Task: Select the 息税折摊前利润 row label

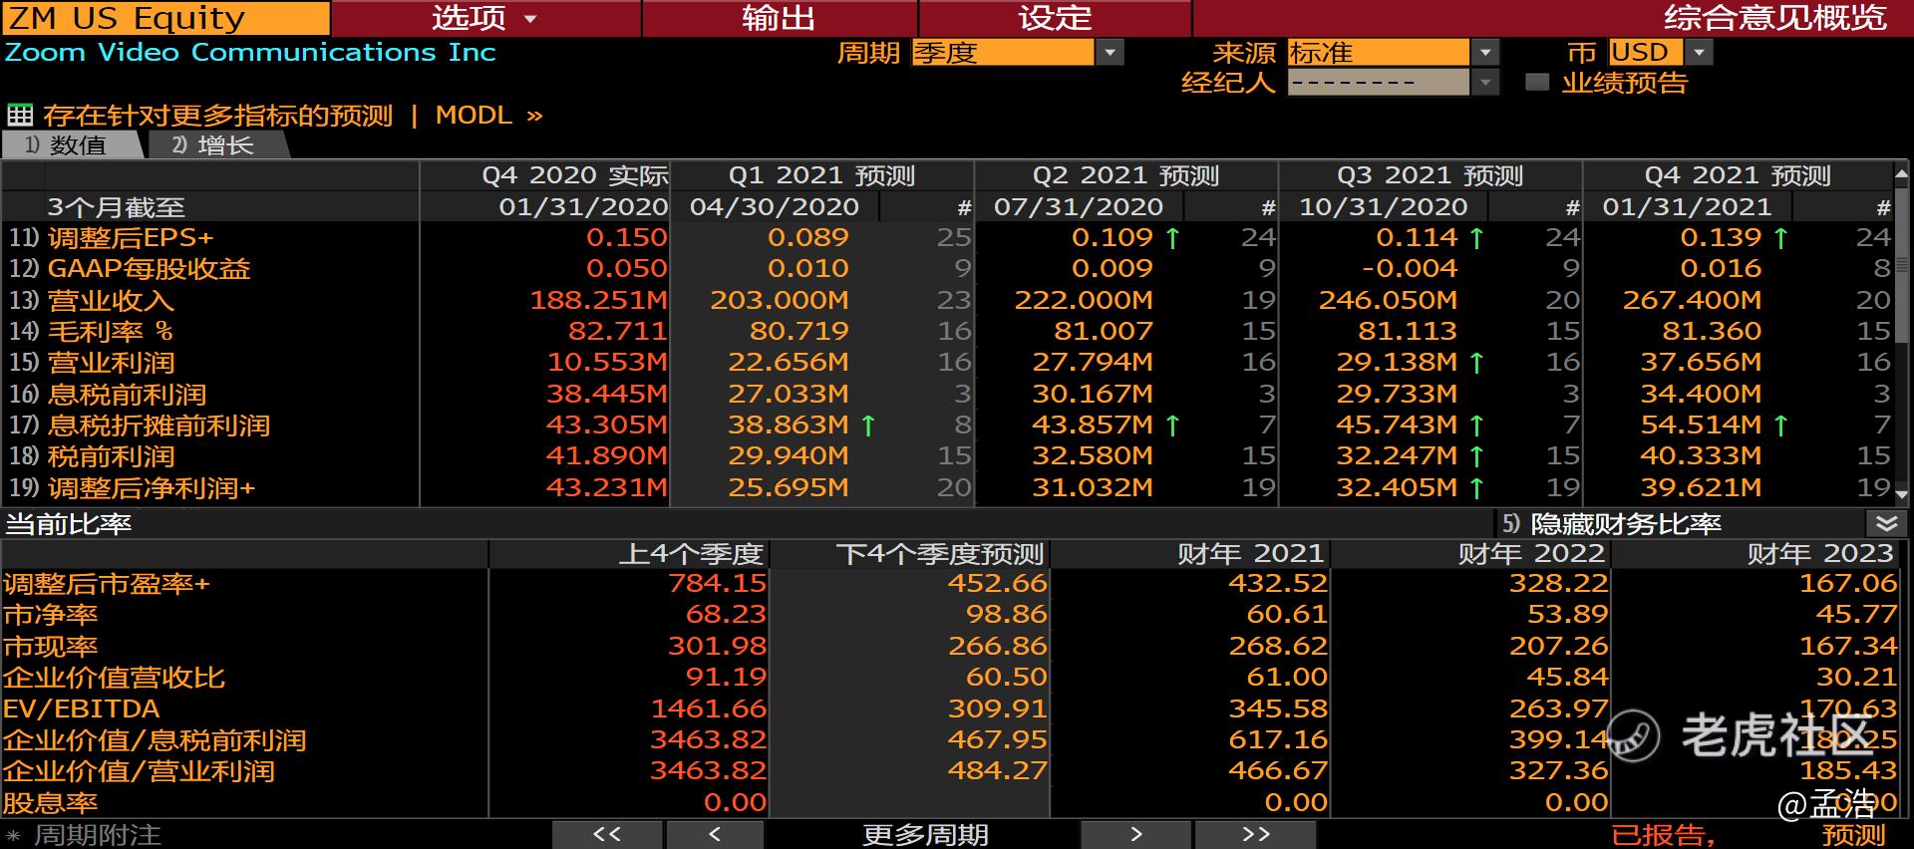Action: (159, 425)
